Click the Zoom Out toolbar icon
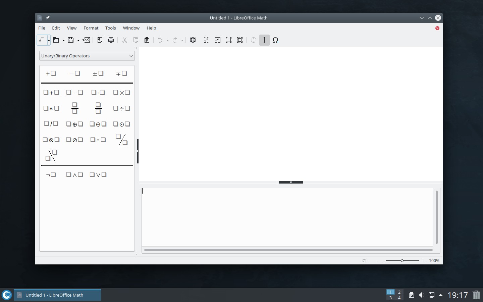The image size is (483, 302). pyautogui.click(x=218, y=40)
